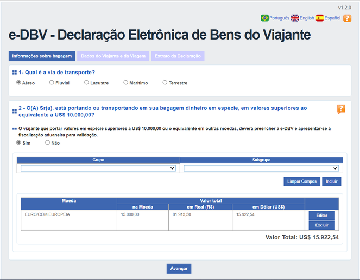
Task: Click the Brazilian flag Português icon
Action: coord(265,18)
